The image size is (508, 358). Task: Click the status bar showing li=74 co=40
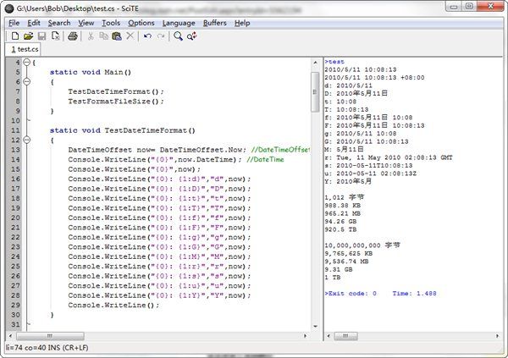(47, 348)
